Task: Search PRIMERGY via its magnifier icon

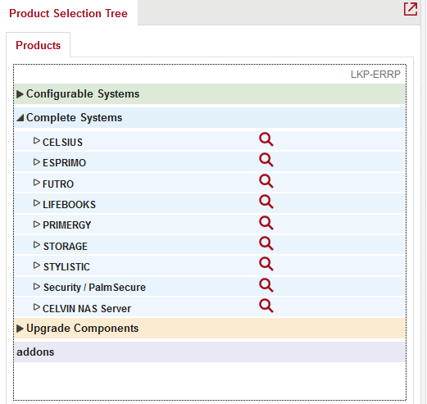Action: click(266, 223)
